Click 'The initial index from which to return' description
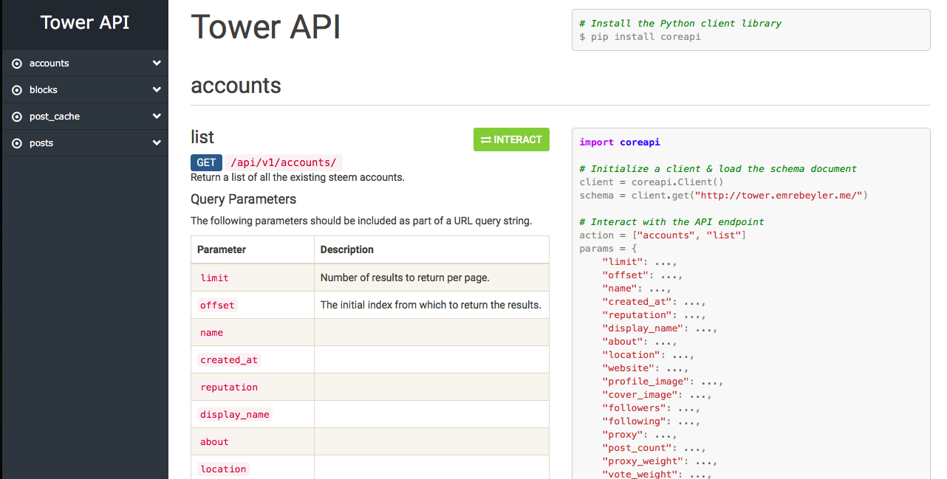Screen dimensions: 947x479 tap(431, 305)
